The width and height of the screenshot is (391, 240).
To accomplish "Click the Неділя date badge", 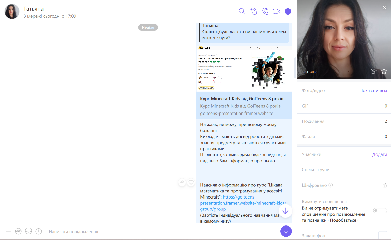I will pyautogui.click(x=148, y=27).
